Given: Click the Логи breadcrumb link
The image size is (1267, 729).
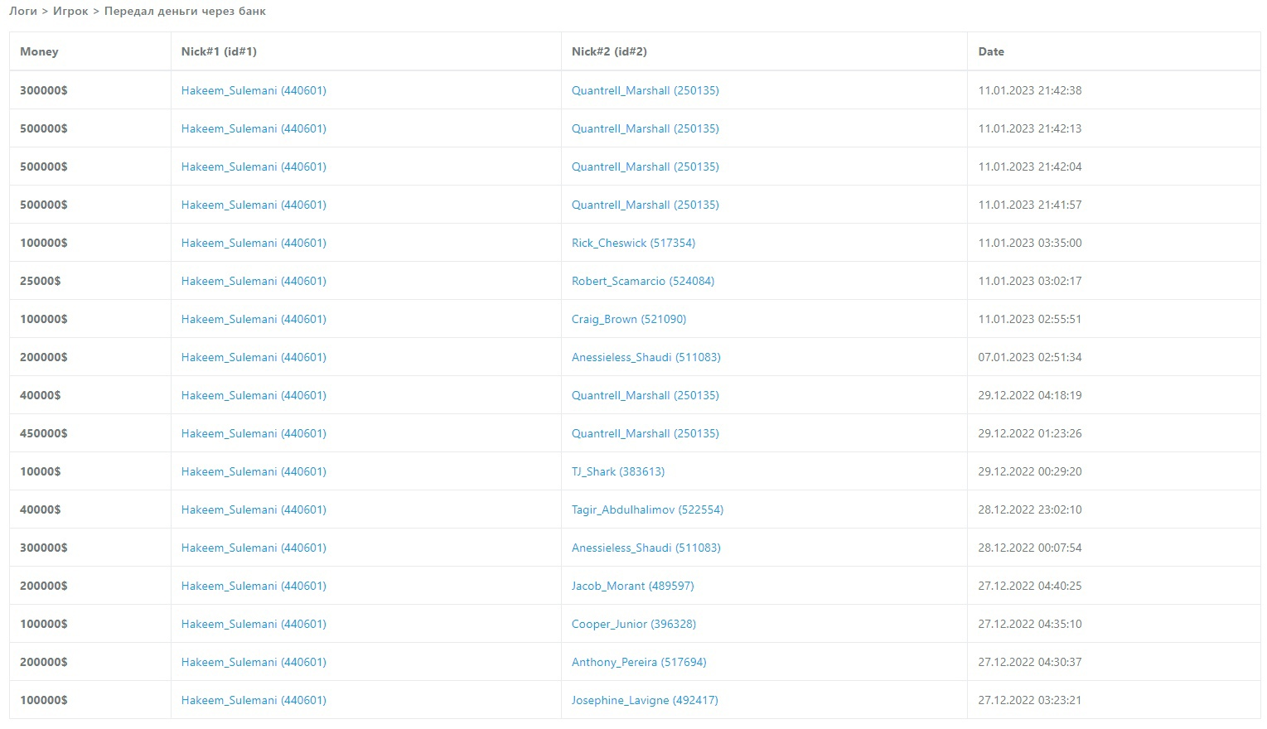Looking at the screenshot, I should pos(23,12).
